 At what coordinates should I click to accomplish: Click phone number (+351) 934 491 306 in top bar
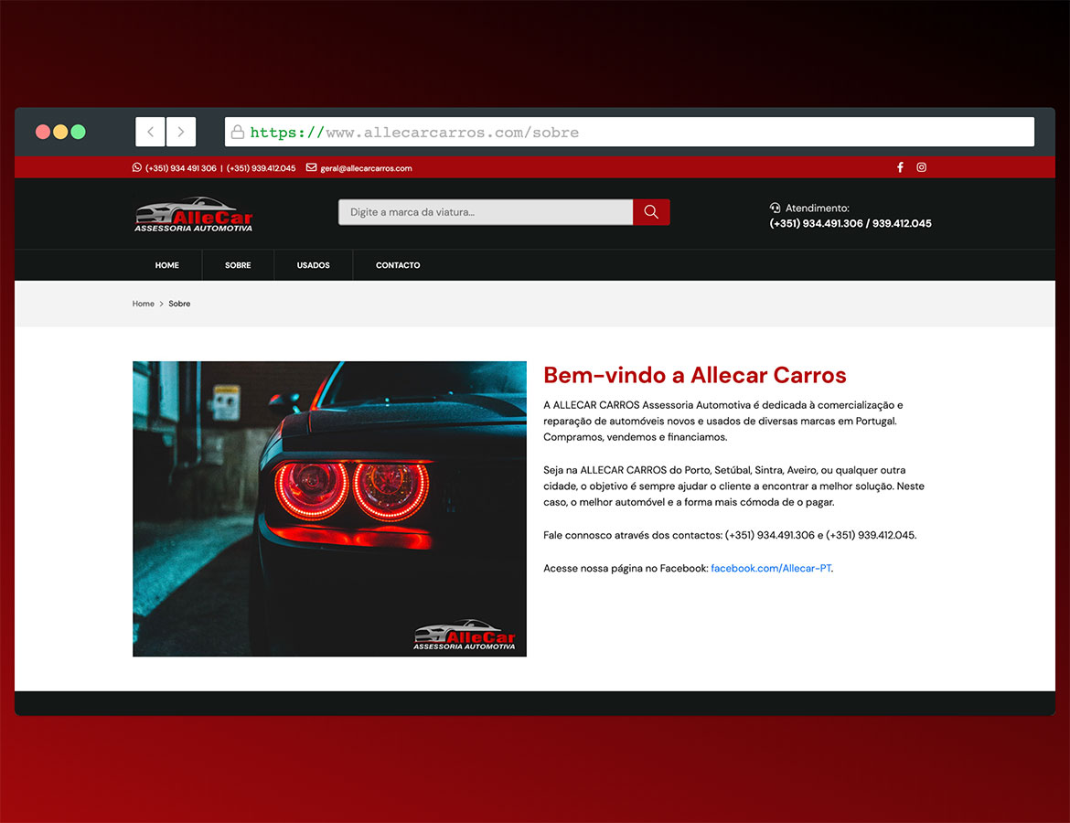click(x=181, y=168)
